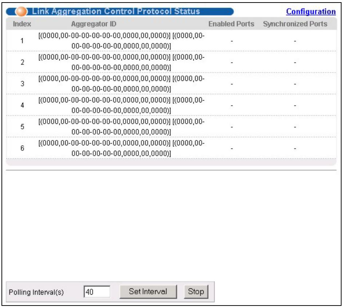Open the Configuration link
Screen dimensions: 343x307
[311, 12]
